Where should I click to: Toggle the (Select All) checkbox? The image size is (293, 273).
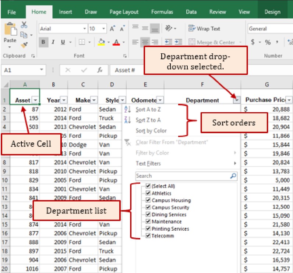click(148, 186)
